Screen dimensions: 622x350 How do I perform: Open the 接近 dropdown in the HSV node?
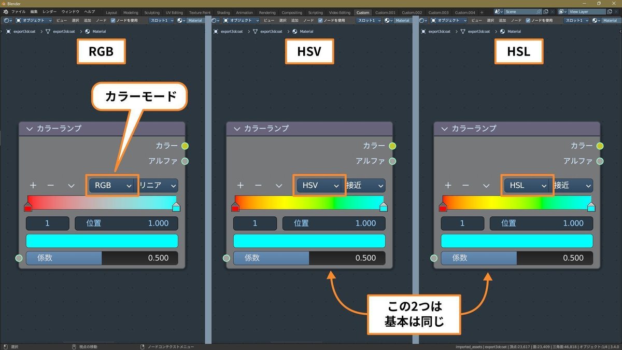365,185
